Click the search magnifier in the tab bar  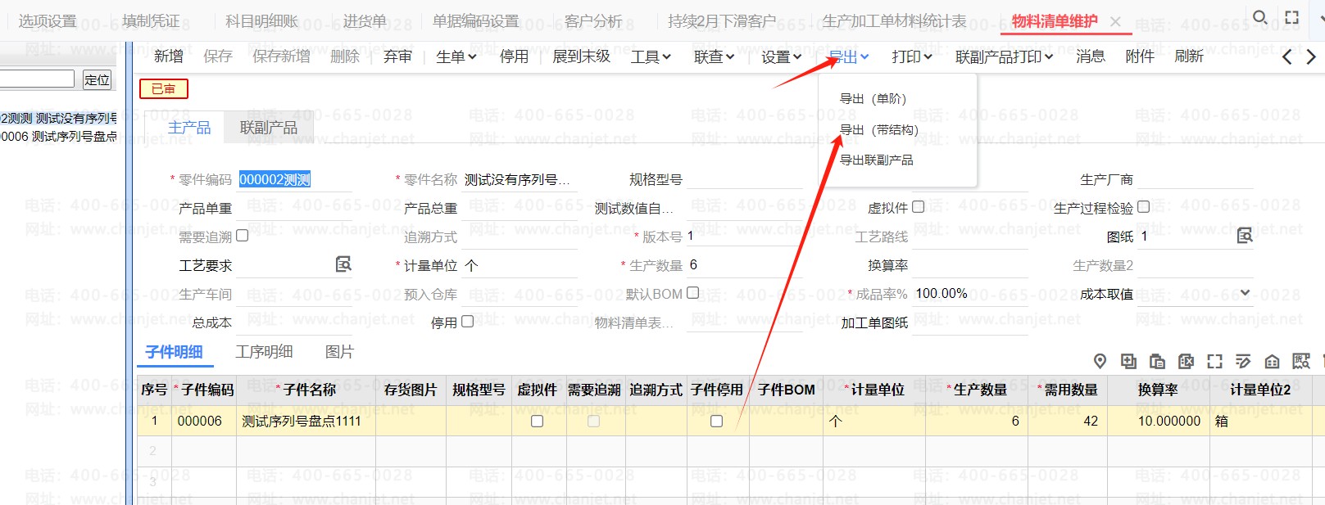(1260, 17)
